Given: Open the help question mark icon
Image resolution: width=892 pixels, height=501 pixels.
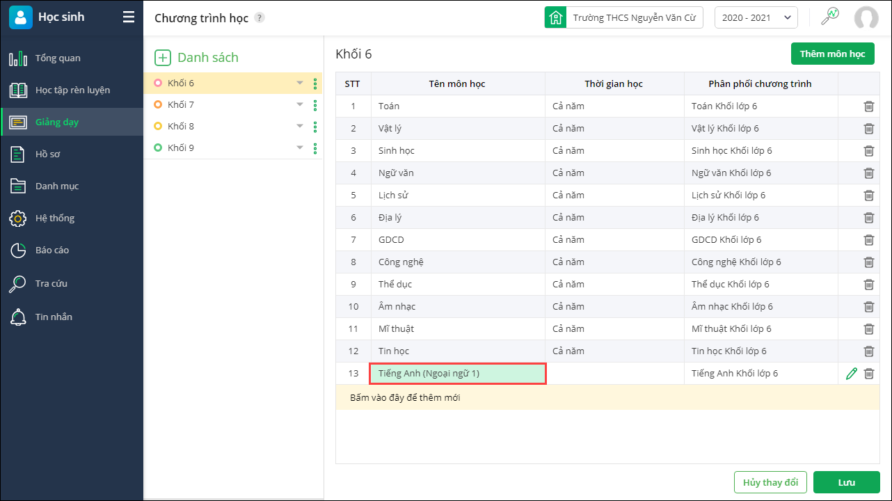Looking at the screenshot, I should [260, 18].
